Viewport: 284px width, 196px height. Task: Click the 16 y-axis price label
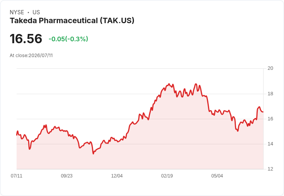(x=270, y=119)
